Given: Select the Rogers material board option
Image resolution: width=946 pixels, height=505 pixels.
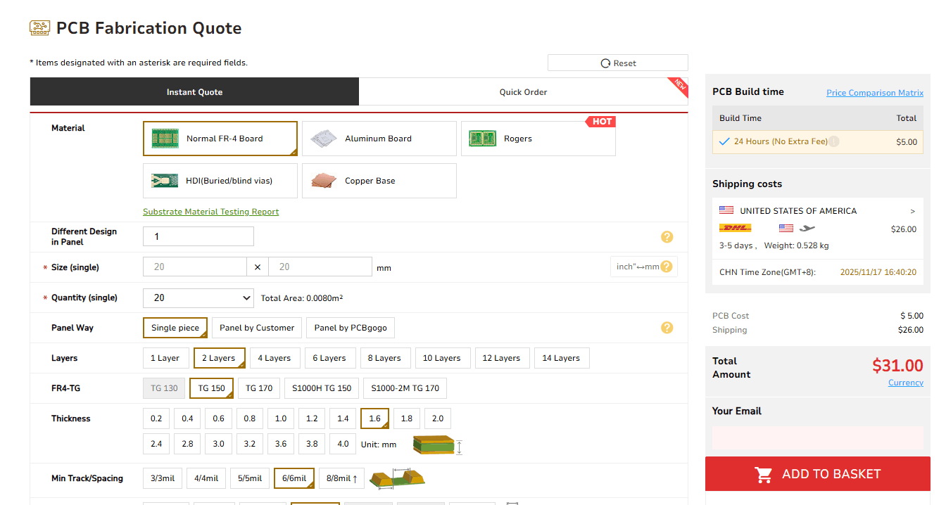Looking at the screenshot, I should 538,139.
